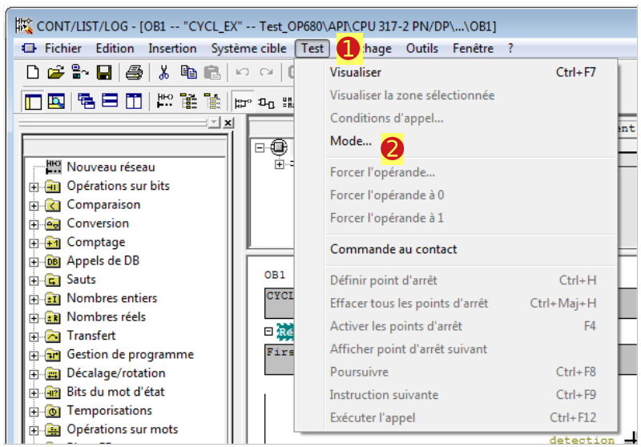This screenshot has height=447, width=641.
Task: Click the OB1 label in editor
Action: [x=275, y=275]
